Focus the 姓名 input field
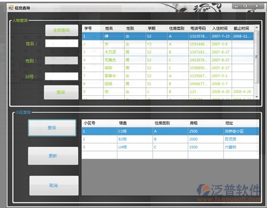Viewport: 267px width, 208px height. 61,43
